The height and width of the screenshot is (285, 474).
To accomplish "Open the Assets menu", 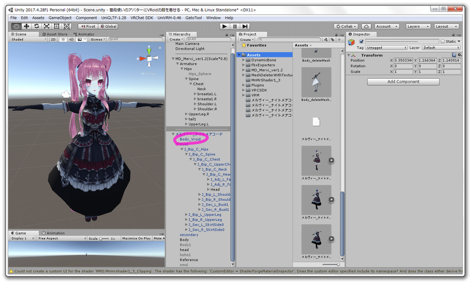I will pos(38,18).
